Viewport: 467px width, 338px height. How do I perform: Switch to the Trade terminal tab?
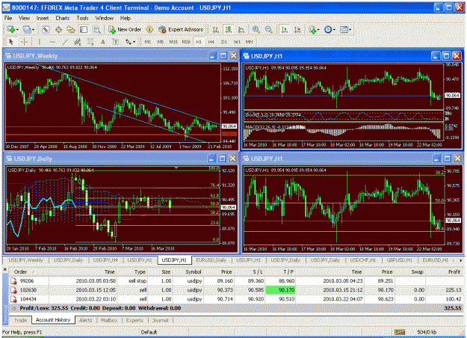(x=20, y=320)
